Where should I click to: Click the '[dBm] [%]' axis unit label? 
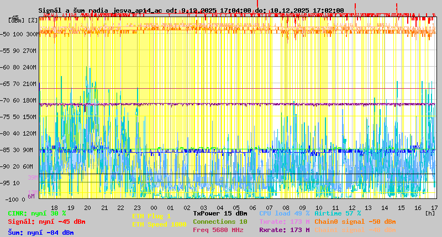point(23,20)
